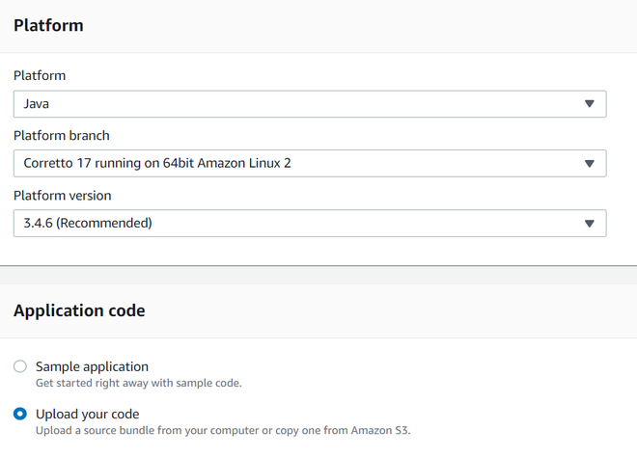Open the Java platform combo box
The image size is (637, 457).
(309, 104)
